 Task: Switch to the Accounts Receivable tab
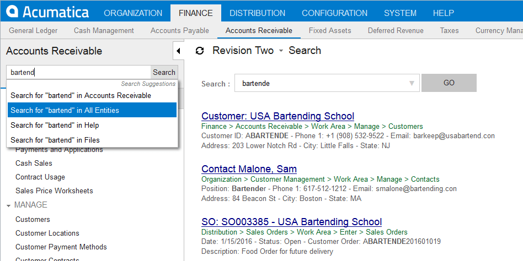point(259,31)
